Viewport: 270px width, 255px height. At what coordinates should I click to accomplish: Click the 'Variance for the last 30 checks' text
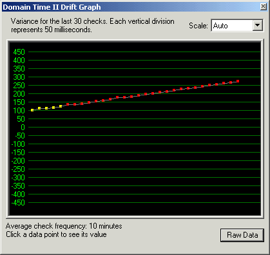[93, 25]
